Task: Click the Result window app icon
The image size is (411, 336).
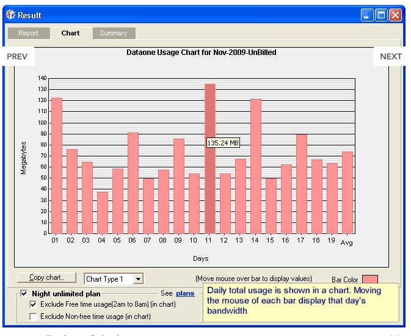Action: pos(11,15)
